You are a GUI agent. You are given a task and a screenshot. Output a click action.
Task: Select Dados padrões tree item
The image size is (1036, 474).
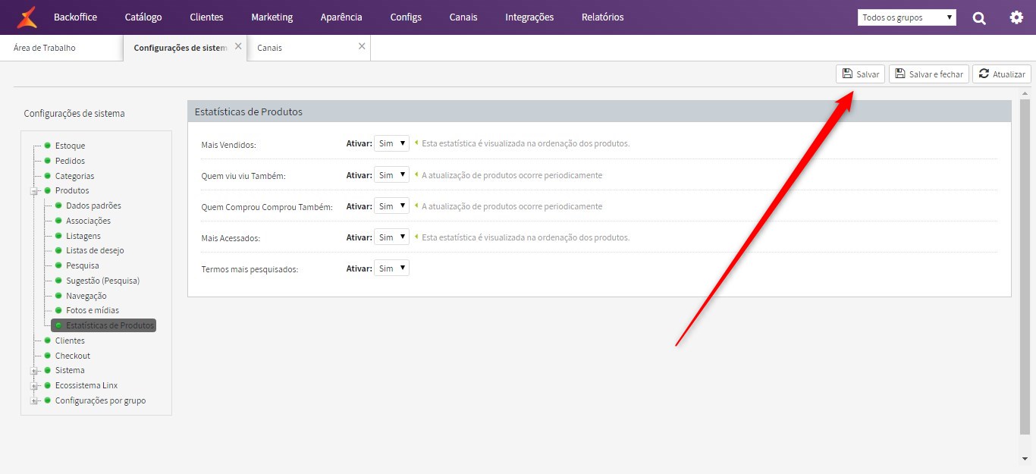[93, 206]
